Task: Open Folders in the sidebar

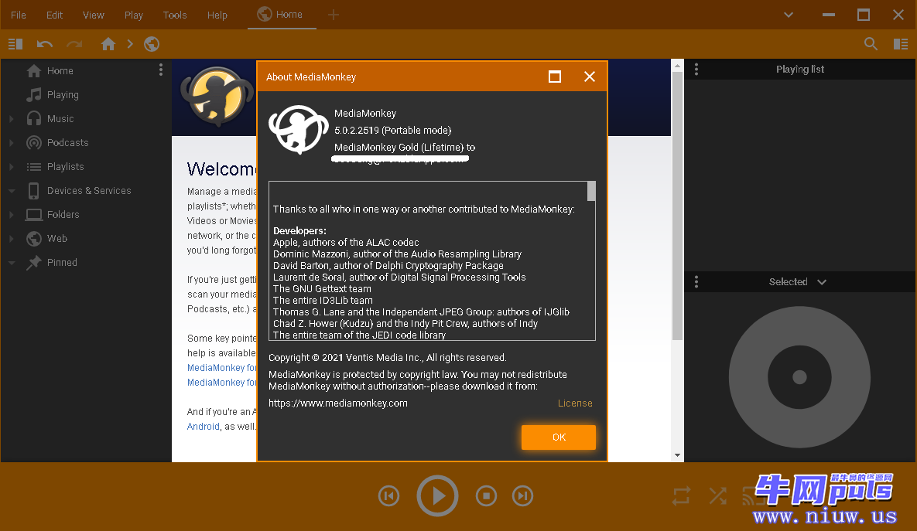Action: [63, 214]
